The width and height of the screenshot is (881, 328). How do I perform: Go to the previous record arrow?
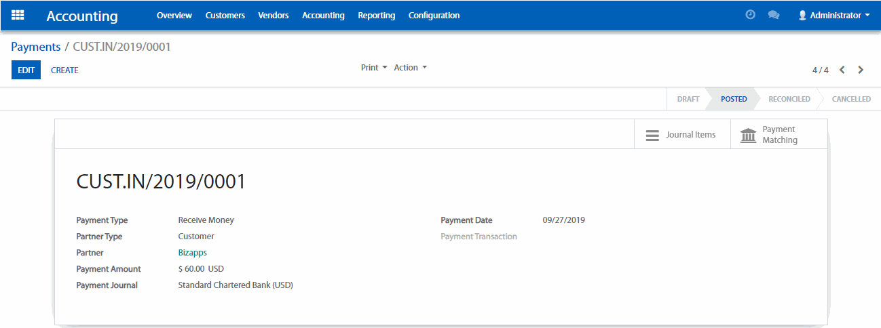842,70
